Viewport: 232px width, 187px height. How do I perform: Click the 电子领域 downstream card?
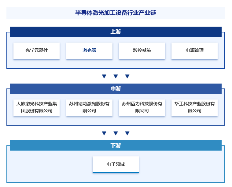tap(116, 164)
